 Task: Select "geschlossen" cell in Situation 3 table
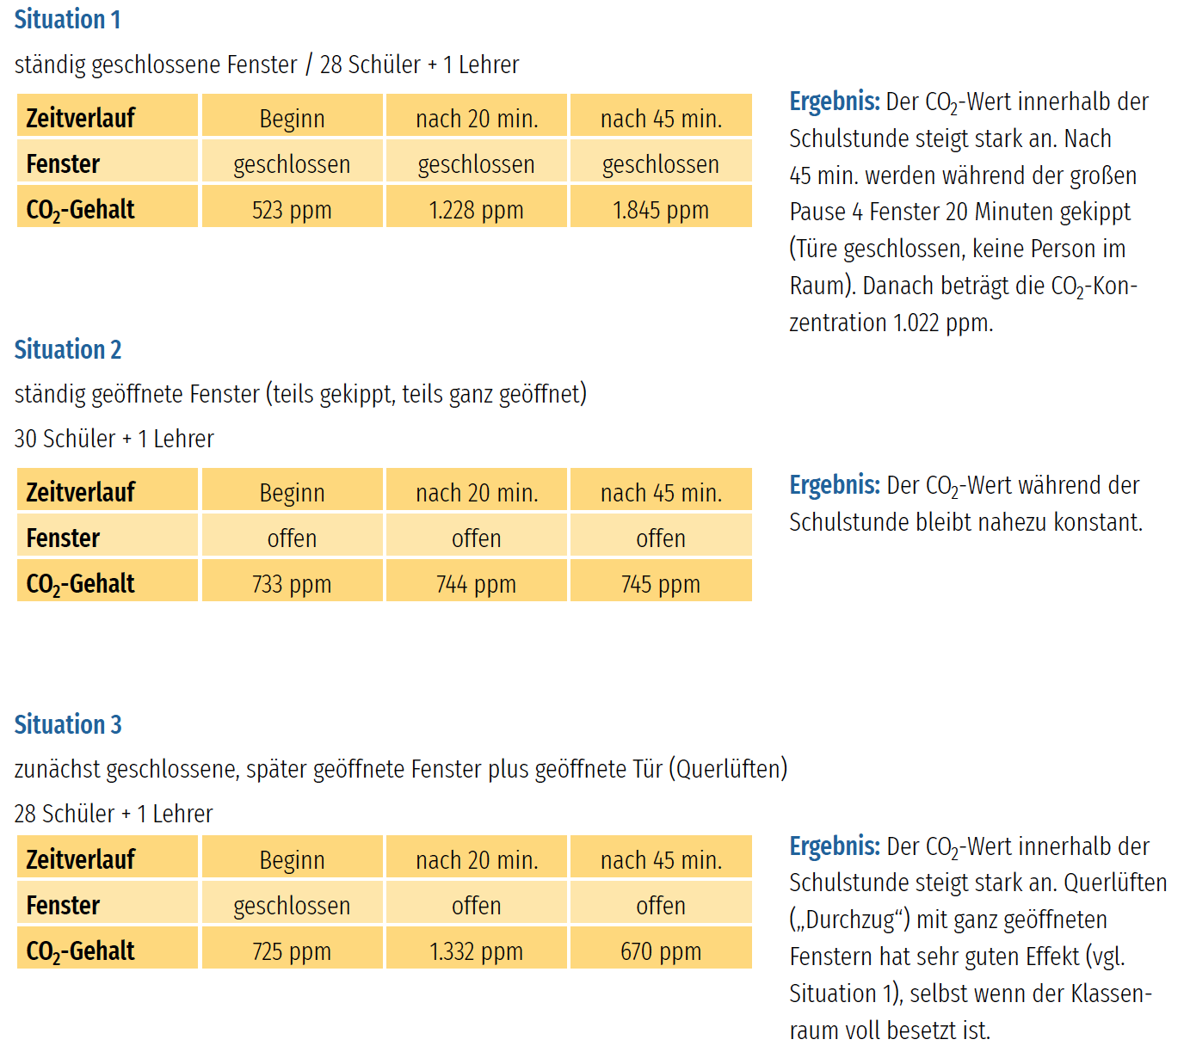(292, 906)
